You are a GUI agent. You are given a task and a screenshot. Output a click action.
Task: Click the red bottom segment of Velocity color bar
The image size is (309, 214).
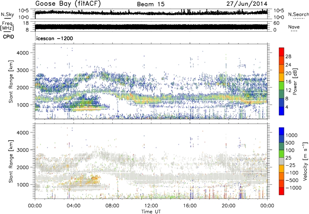[282, 191]
